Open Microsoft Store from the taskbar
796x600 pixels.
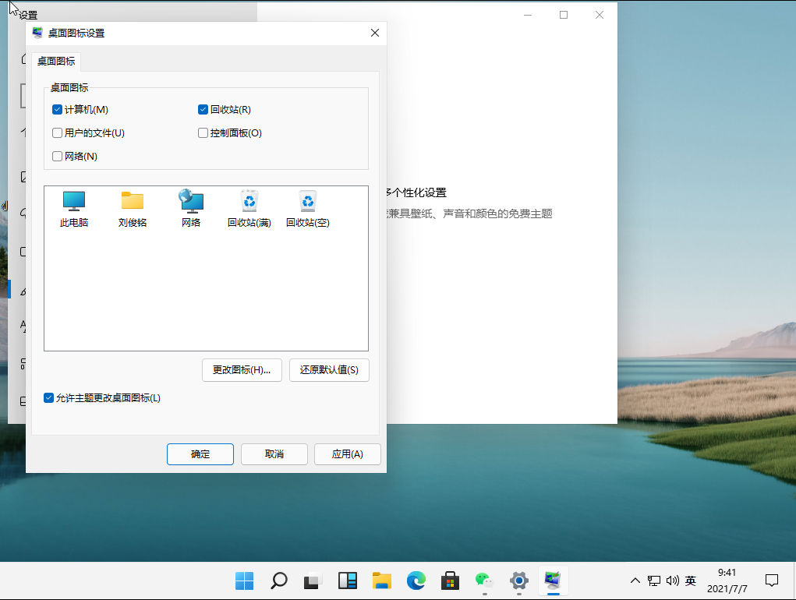(x=450, y=581)
